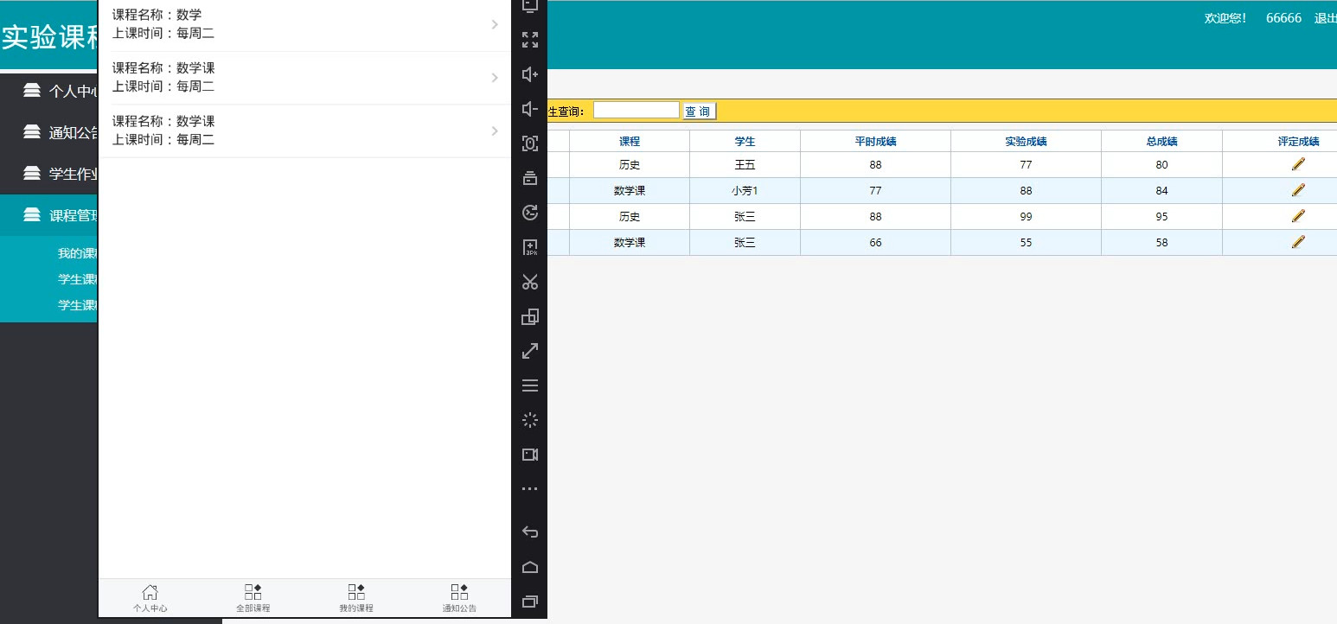The image size is (1337, 624).
Task: Click the 学生 column header
Action: [x=745, y=141]
